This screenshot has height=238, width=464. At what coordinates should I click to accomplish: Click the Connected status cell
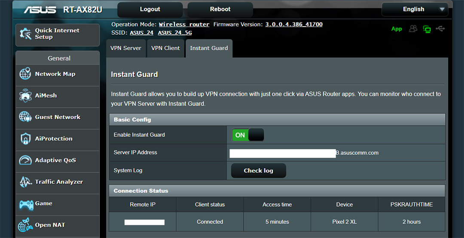coord(210,222)
